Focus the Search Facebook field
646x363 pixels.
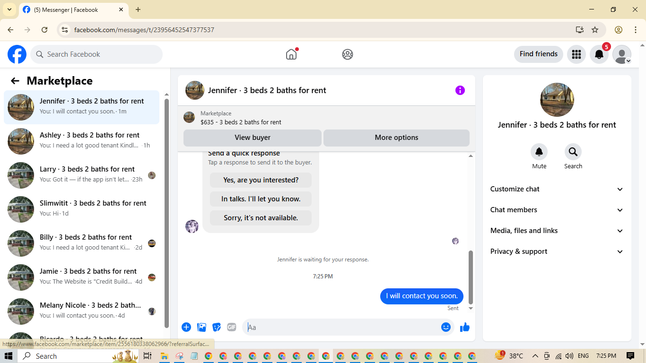pos(96,54)
